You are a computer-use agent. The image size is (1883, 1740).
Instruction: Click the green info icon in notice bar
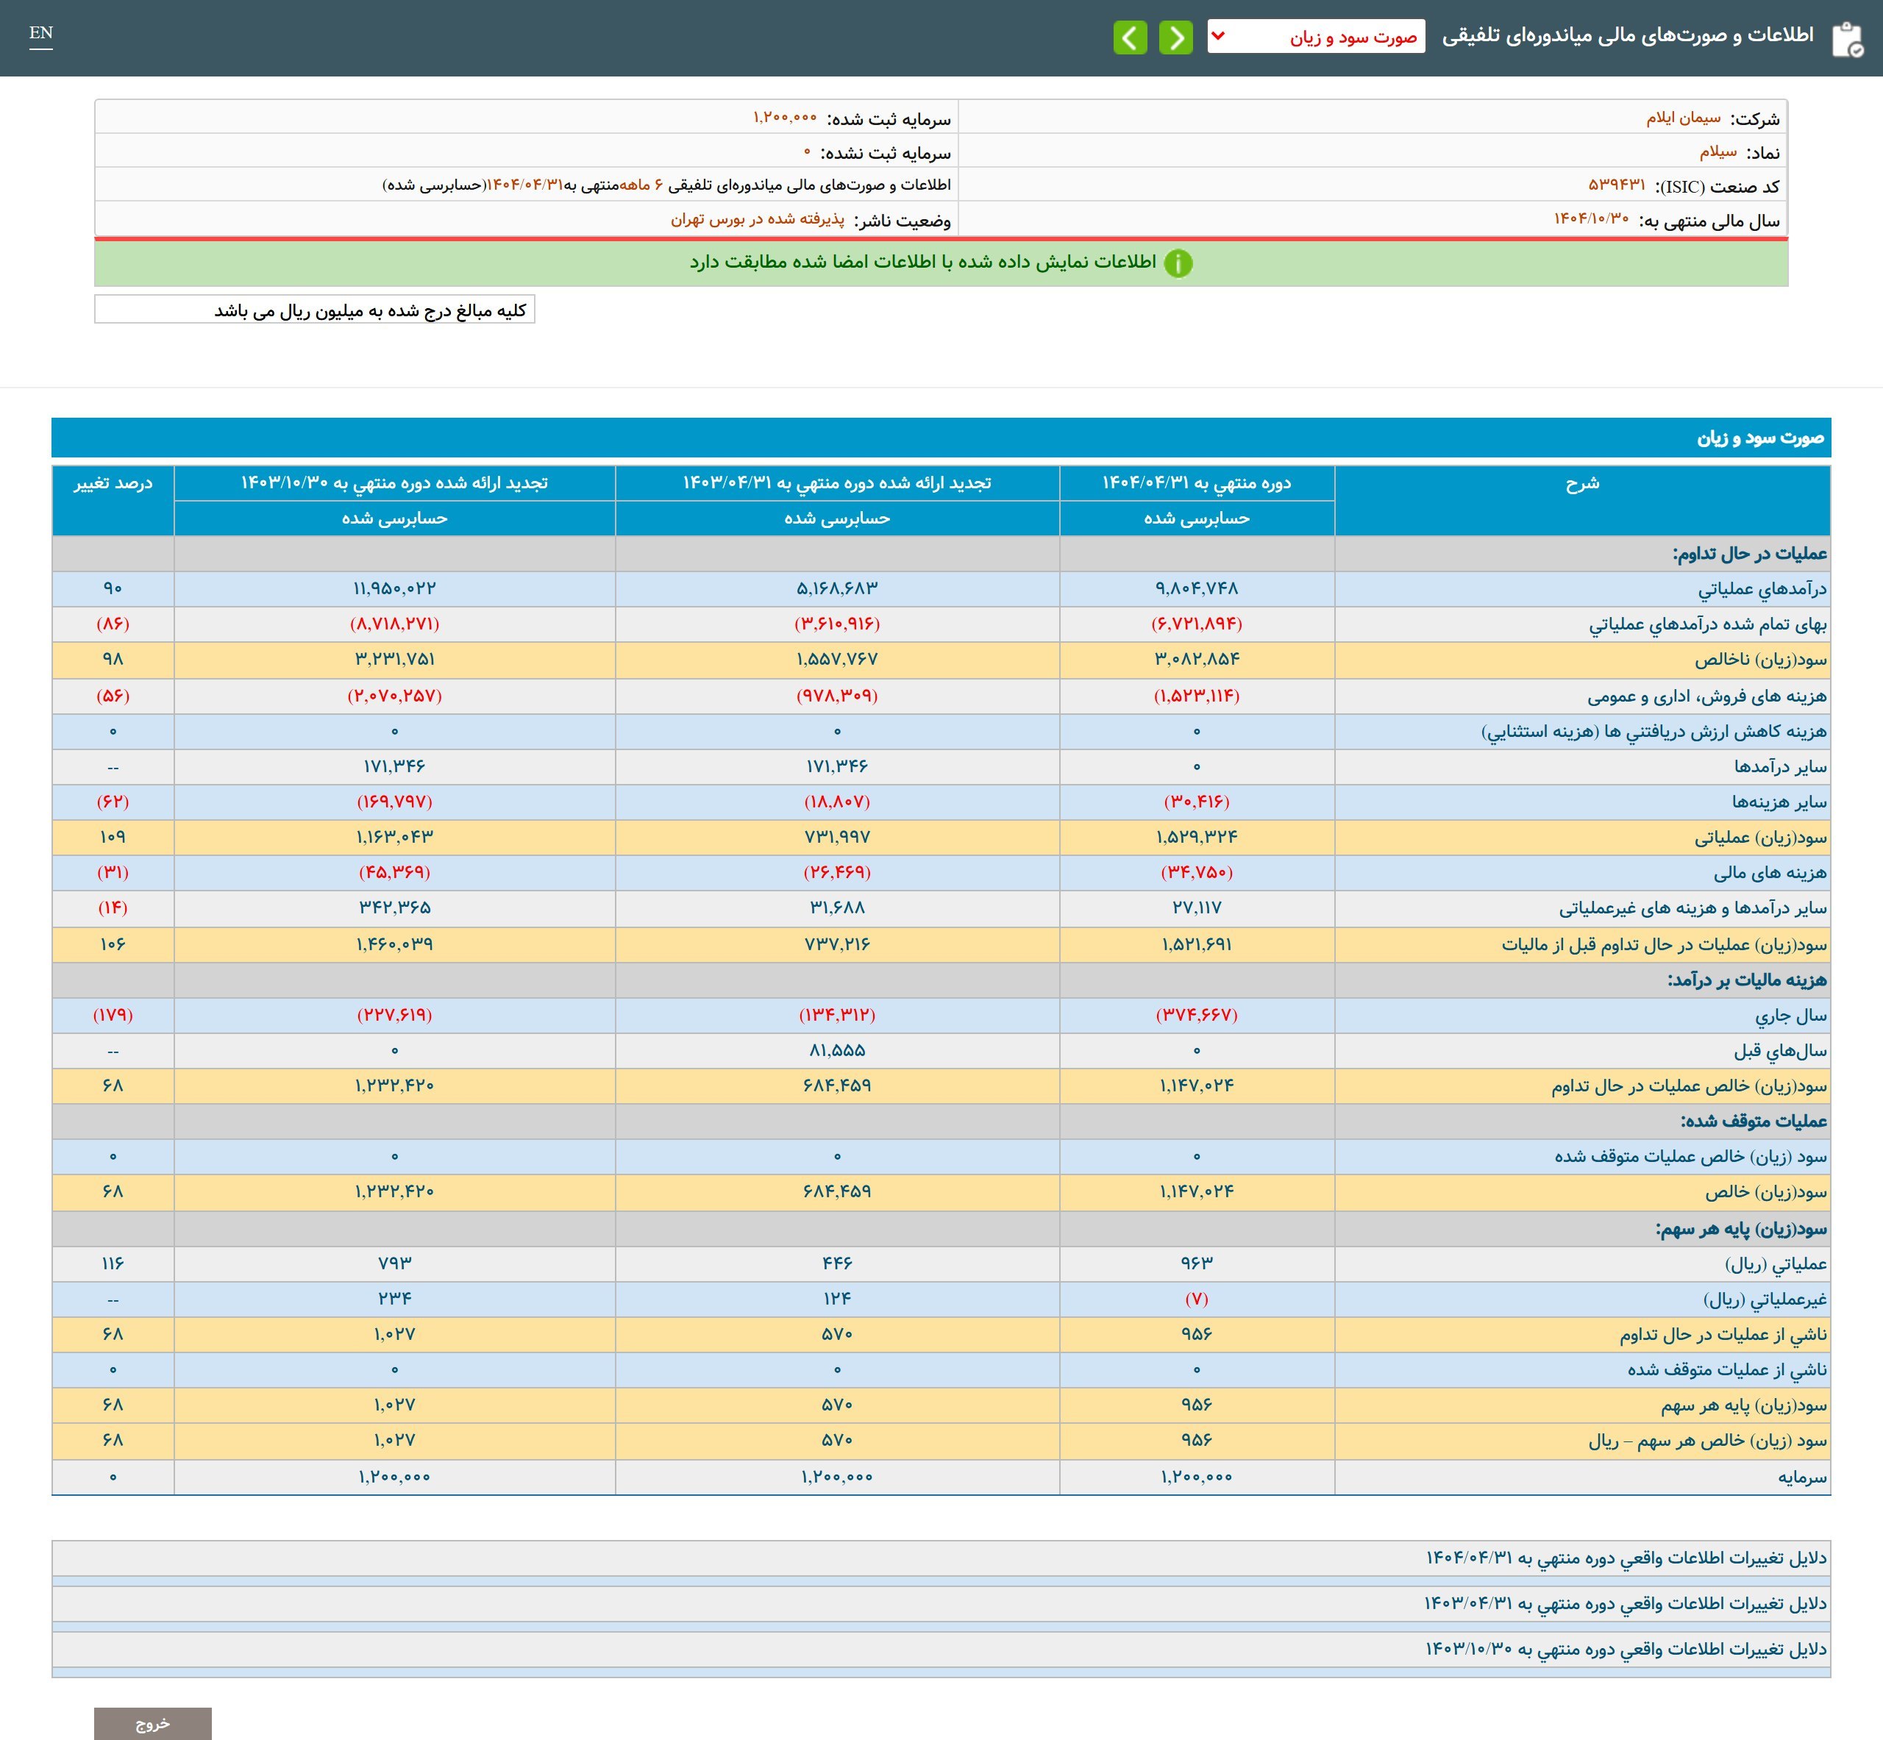[1178, 263]
